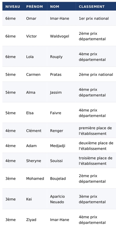Click the surname Faivre

pos(56,113)
